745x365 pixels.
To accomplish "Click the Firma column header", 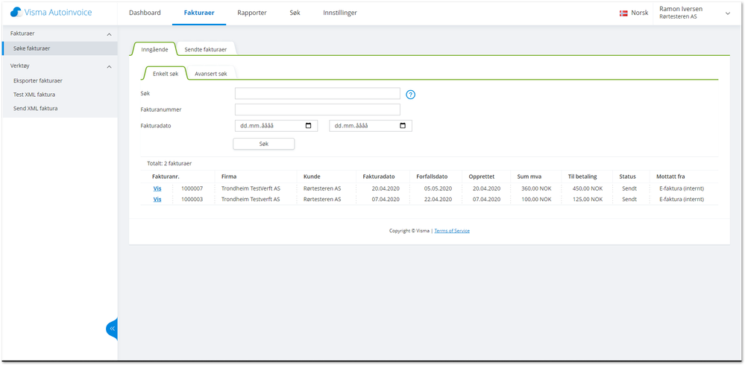I will [229, 177].
